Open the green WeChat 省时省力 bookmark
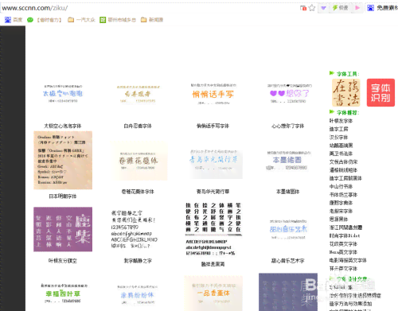The image size is (398, 311). click(x=45, y=20)
